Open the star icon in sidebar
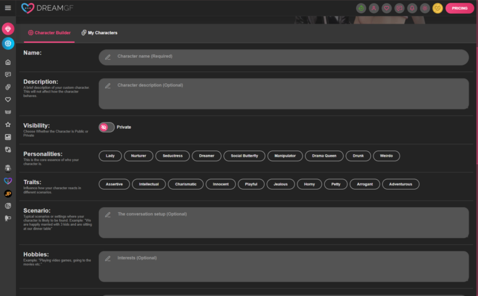The width and height of the screenshot is (478, 296). [8, 124]
